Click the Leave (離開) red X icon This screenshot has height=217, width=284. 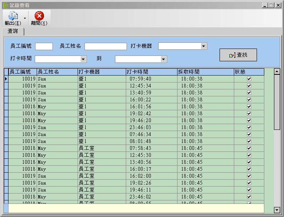tap(39, 16)
